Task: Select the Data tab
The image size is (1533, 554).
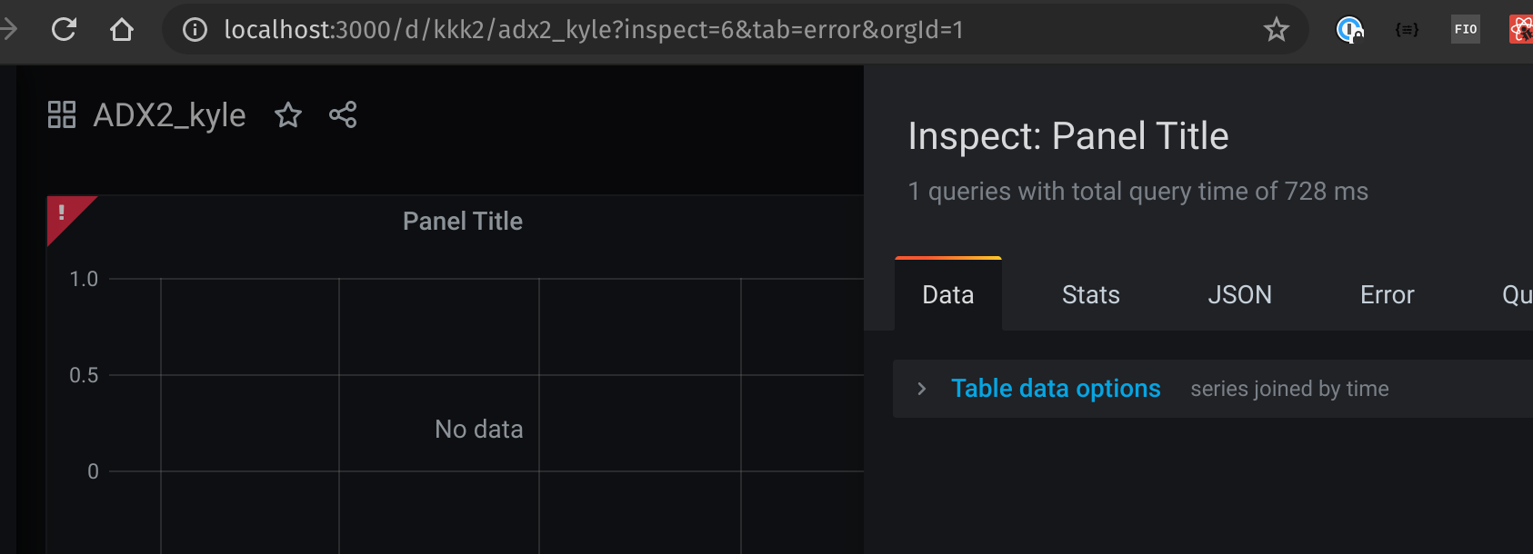Action: point(947,294)
